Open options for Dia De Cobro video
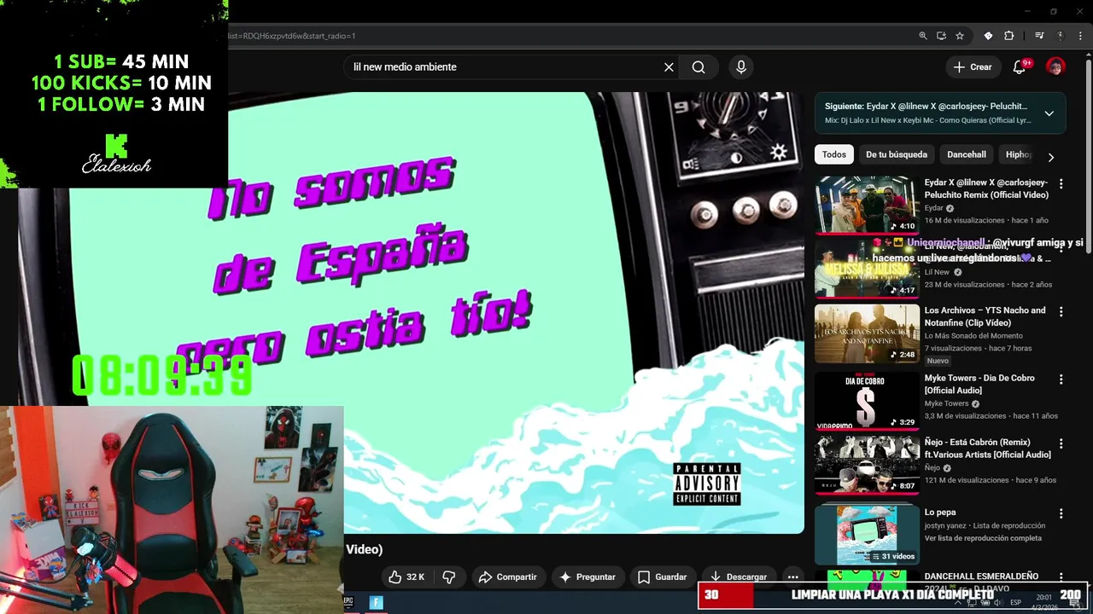1093x614 pixels. [1061, 379]
